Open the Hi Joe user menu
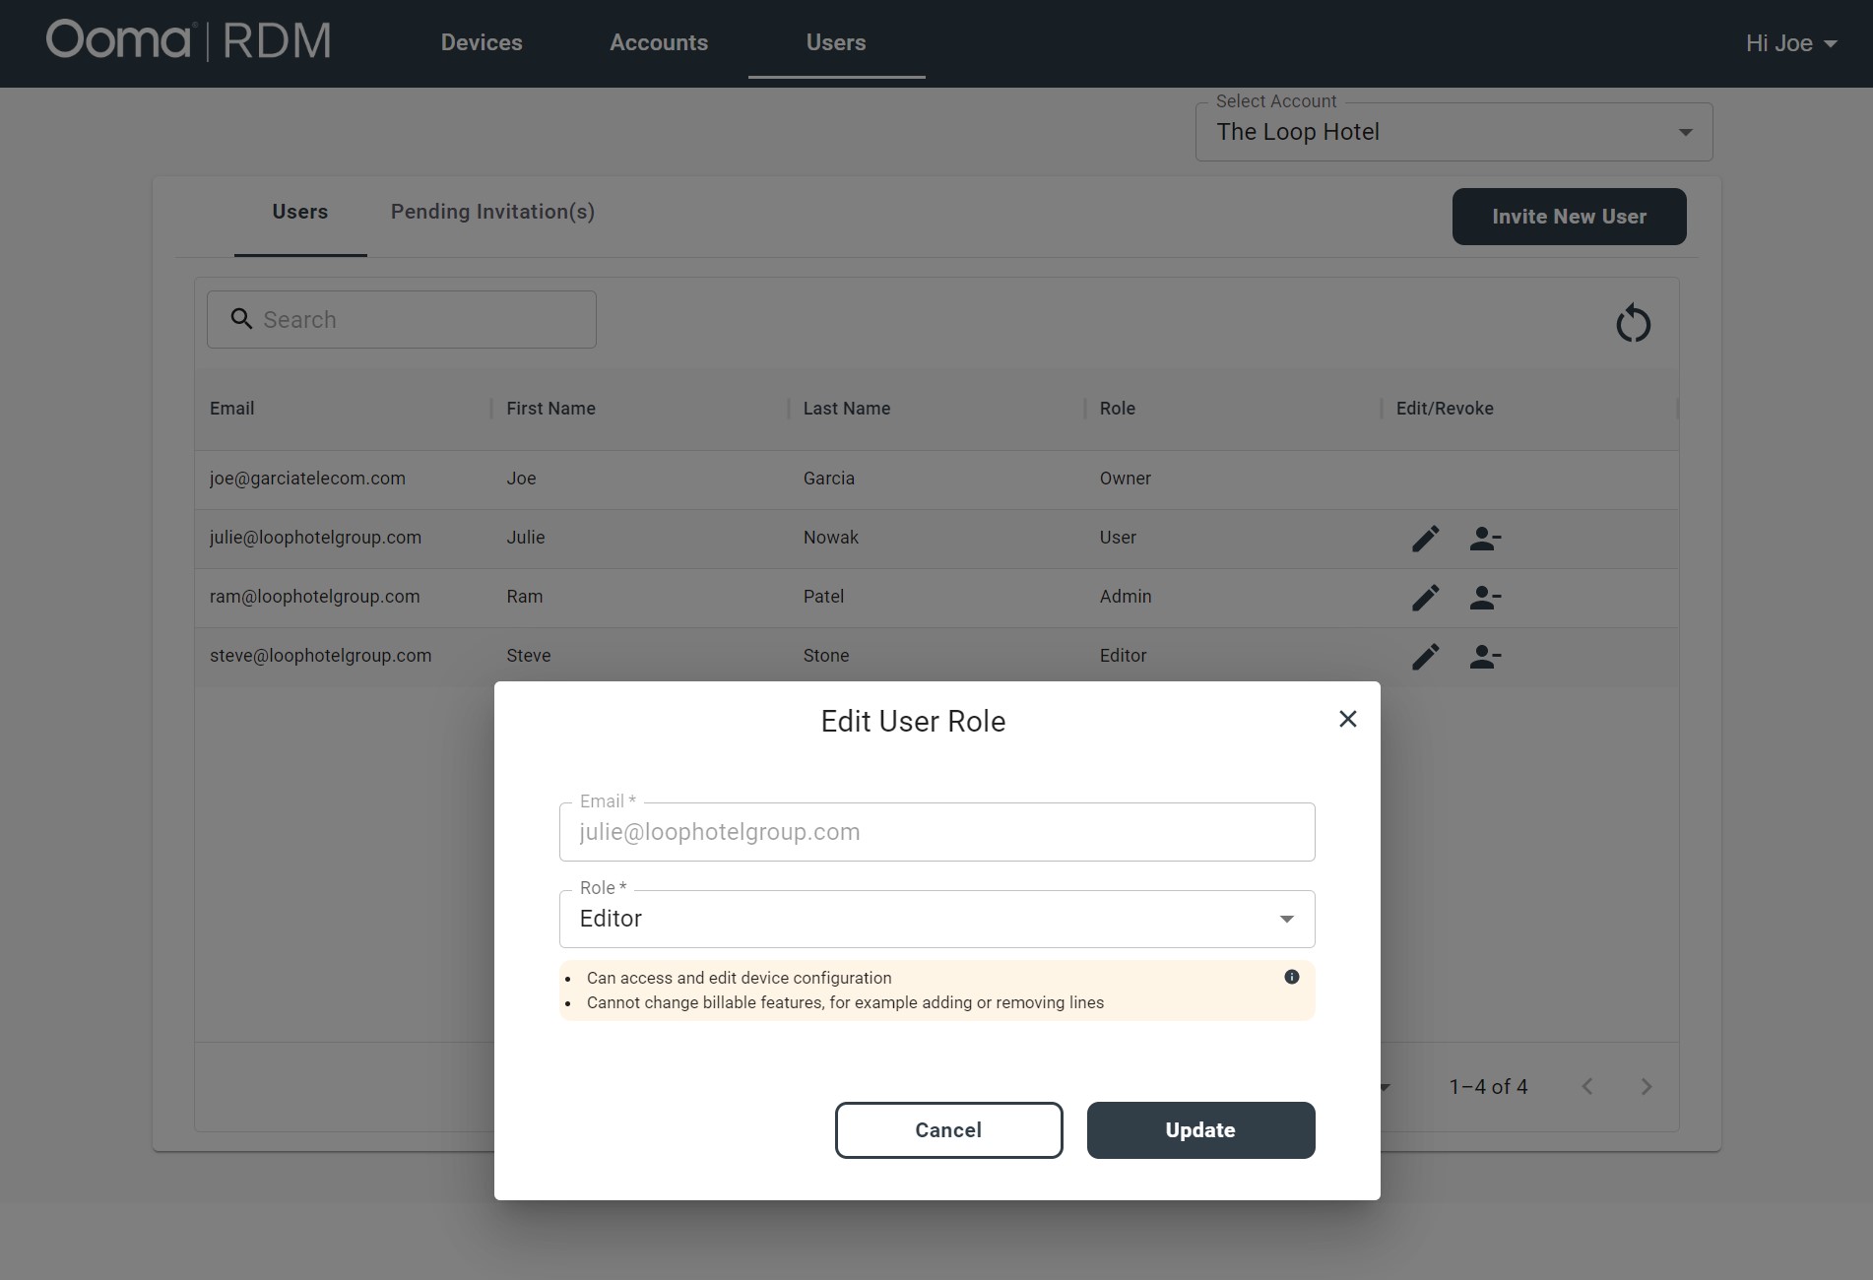This screenshot has width=1873, height=1280. click(1790, 43)
